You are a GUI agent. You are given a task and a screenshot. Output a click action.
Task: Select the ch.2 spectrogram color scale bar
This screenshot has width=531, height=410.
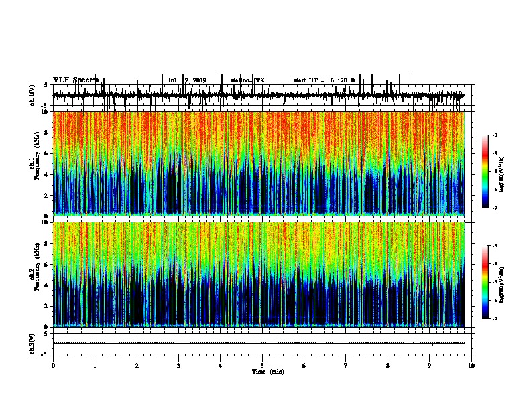pyautogui.click(x=485, y=282)
